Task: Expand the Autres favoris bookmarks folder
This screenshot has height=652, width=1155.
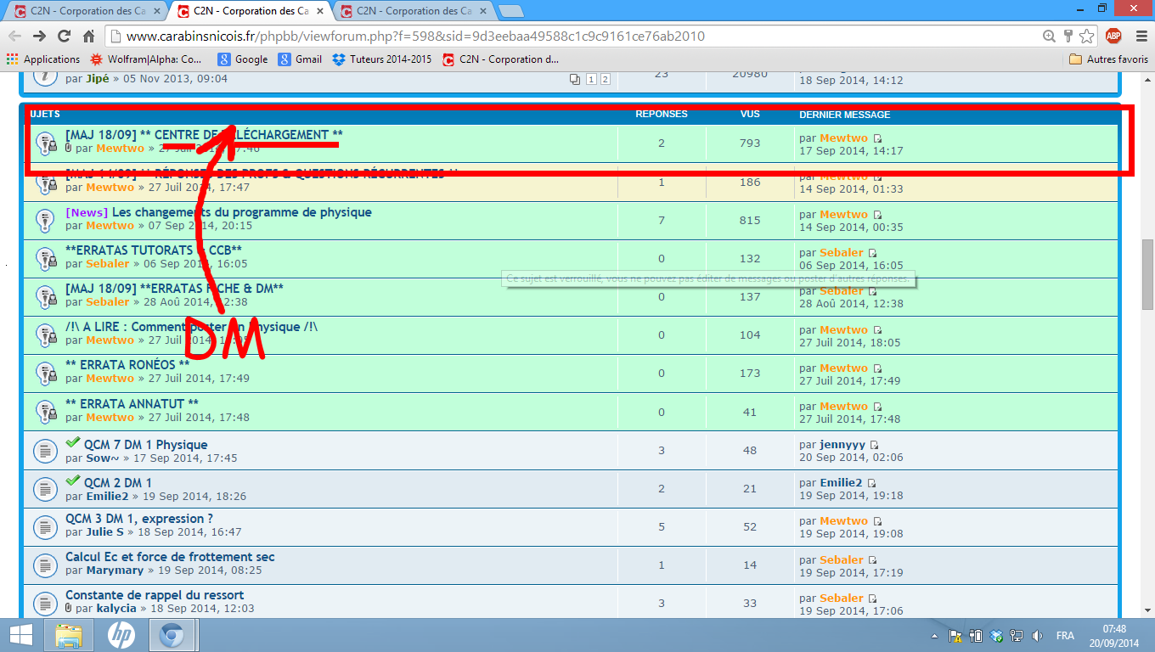Action: point(1108,59)
